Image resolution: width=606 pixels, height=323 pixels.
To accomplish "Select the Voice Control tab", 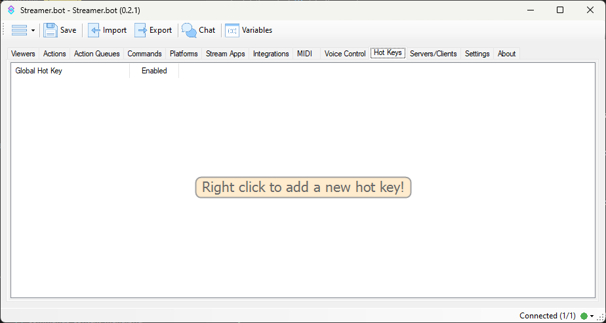I will pos(345,54).
